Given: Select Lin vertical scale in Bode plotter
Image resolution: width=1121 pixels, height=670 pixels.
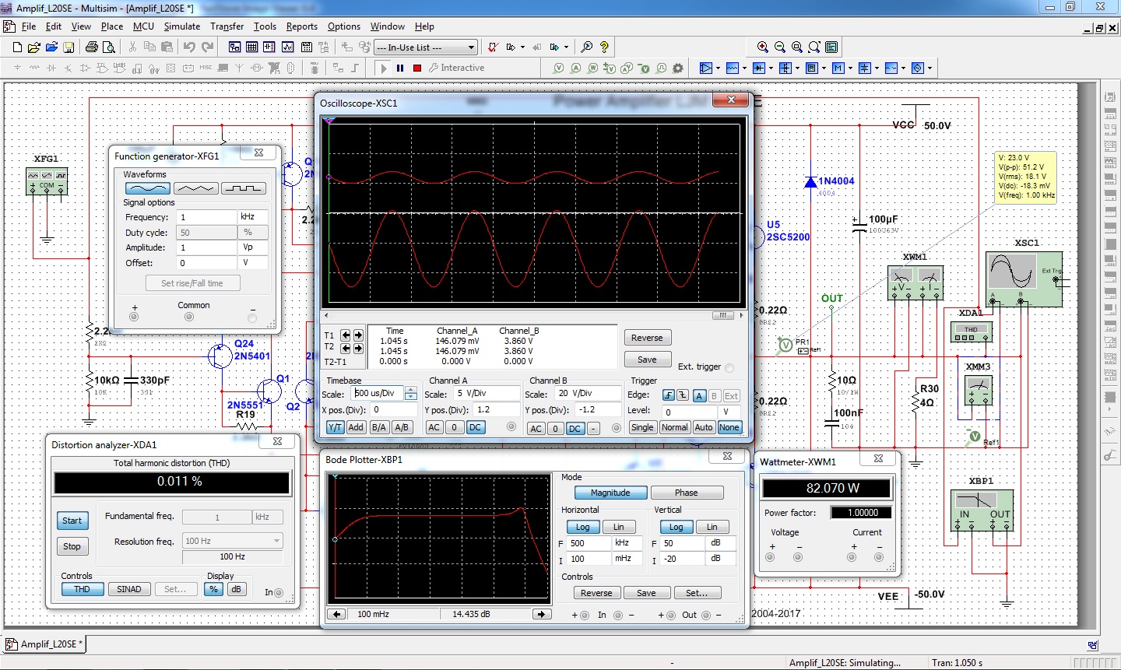Looking at the screenshot, I should (712, 527).
